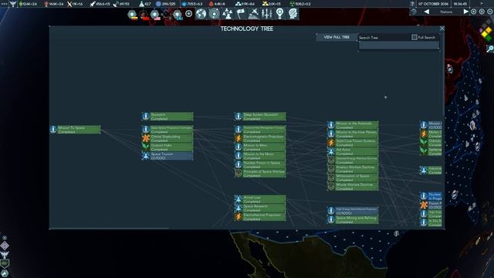Viewport: 494px width, 278px height.
Task: Open the fleets spaceship icon in toolbar
Action: 254,14
